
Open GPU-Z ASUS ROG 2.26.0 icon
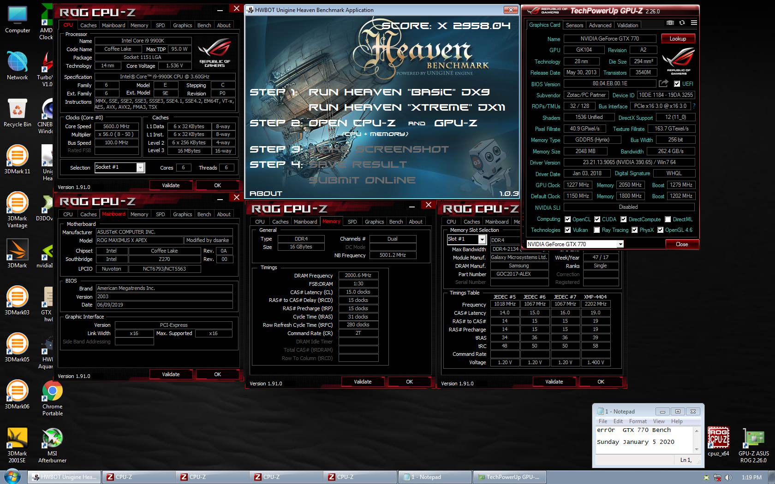753,445
